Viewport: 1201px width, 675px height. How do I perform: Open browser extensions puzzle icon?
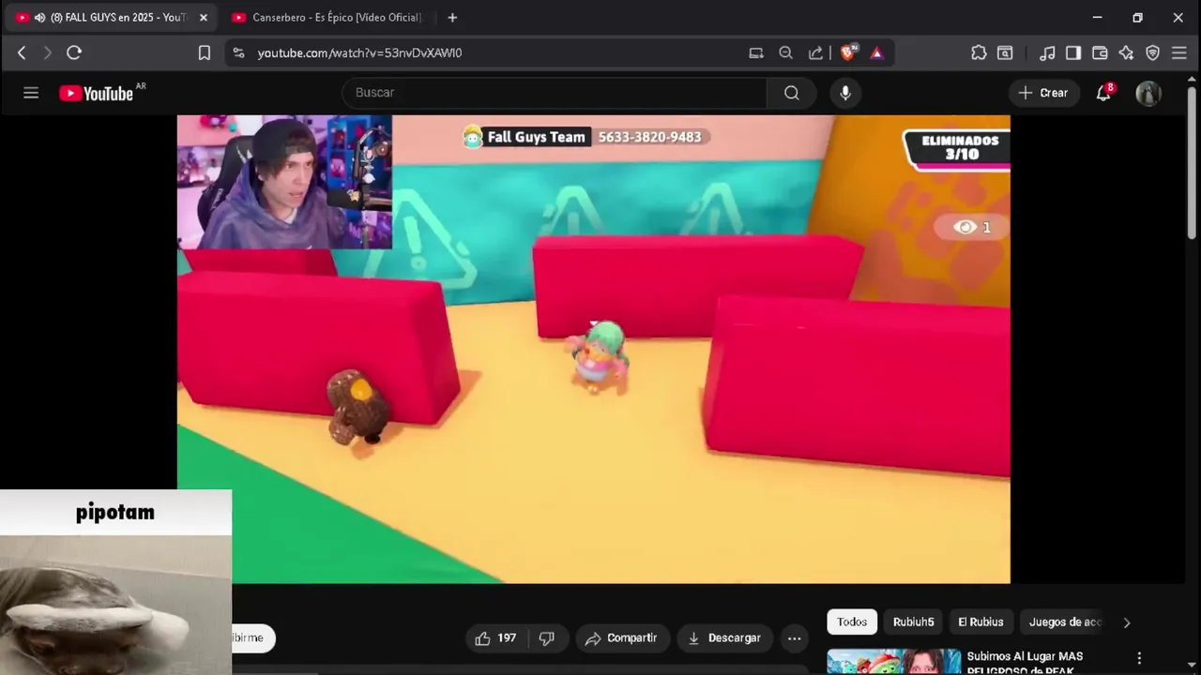tap(979, 52)
